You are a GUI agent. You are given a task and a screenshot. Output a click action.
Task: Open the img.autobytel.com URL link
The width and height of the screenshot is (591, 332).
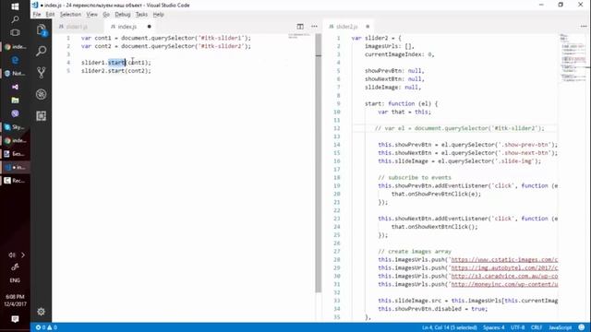(x=504, y=268)
